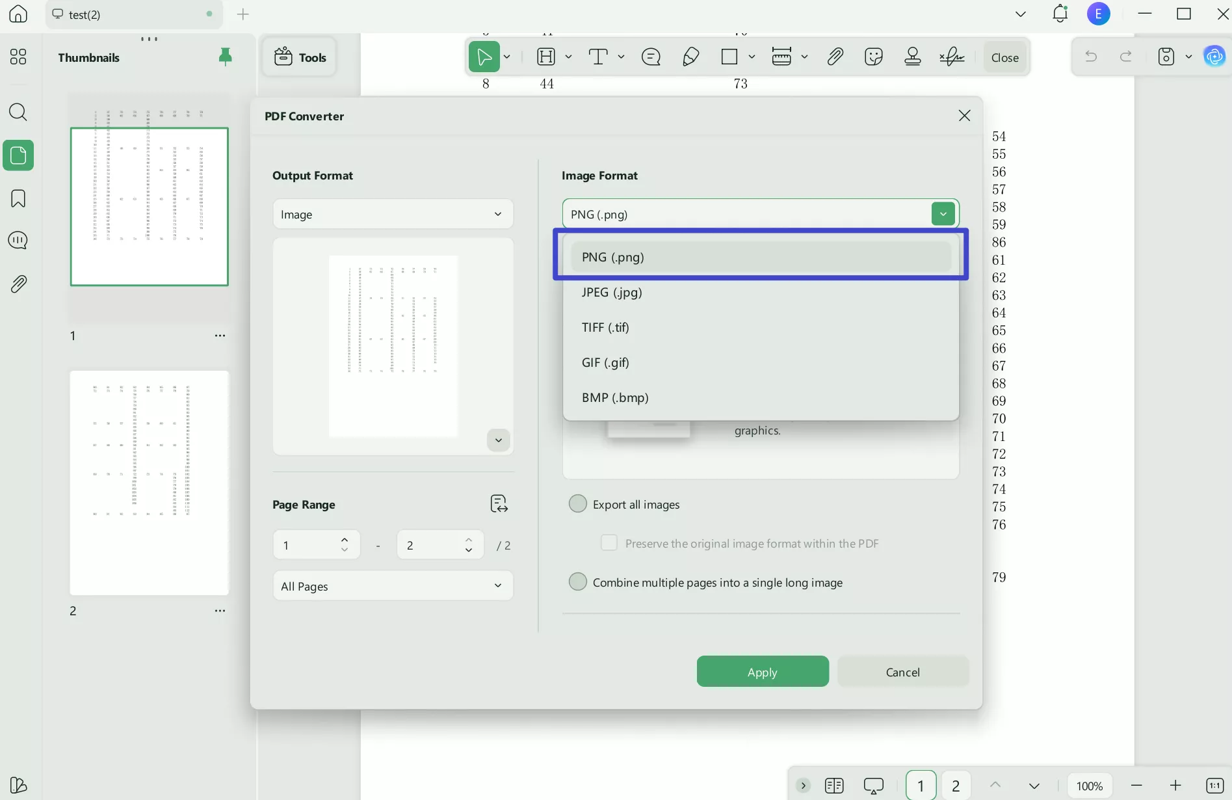Open the Output Format Image dropdown
The width and height of the screenshot is (1232, 800).
click(392, 213)
